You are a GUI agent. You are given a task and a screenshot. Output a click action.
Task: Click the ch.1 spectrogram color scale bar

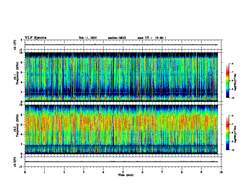227,81
